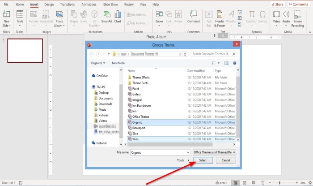Select Network in navigation pane
Viewport: 313px width, 186px height.
click(x=99, y=143)
